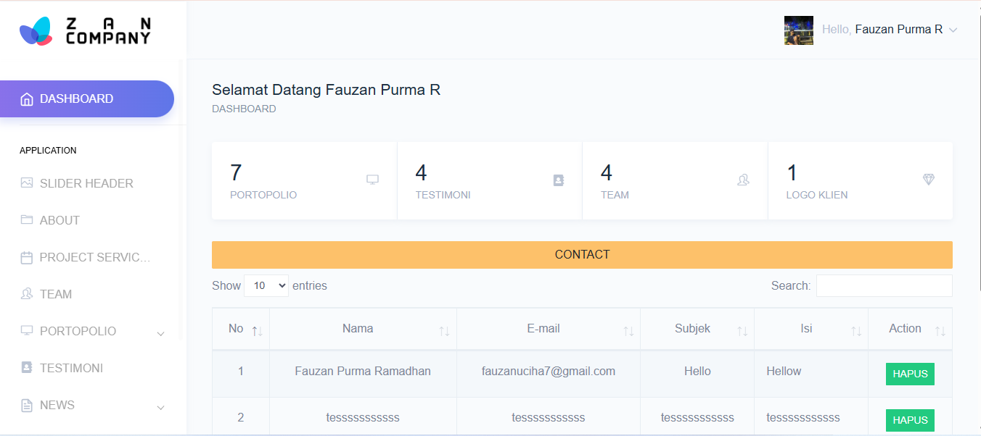The width and height of the screenshot is (981, 436).
Task: Click the diamond icon on Logo Klien card
Action: tap(928, 180)
